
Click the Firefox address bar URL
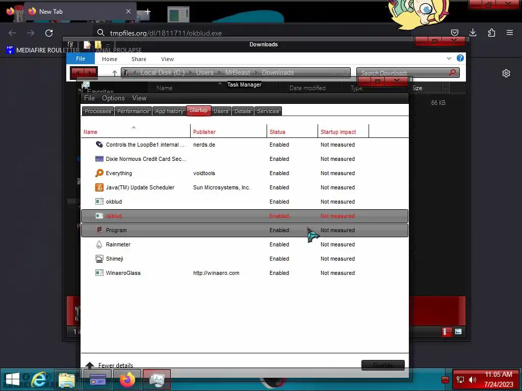[166, 33]
